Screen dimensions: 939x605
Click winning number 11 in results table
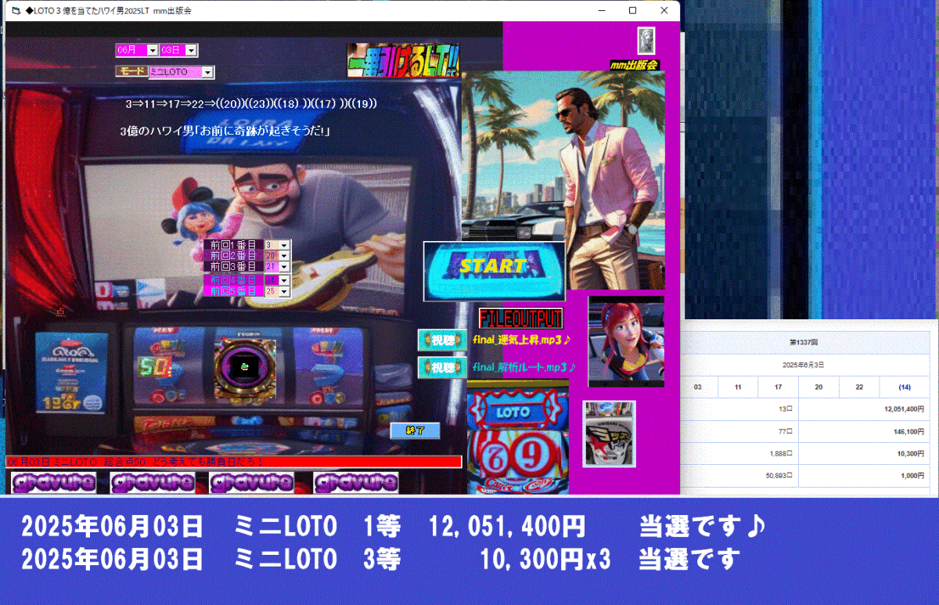pyautogui.click(x=737, y=387)
